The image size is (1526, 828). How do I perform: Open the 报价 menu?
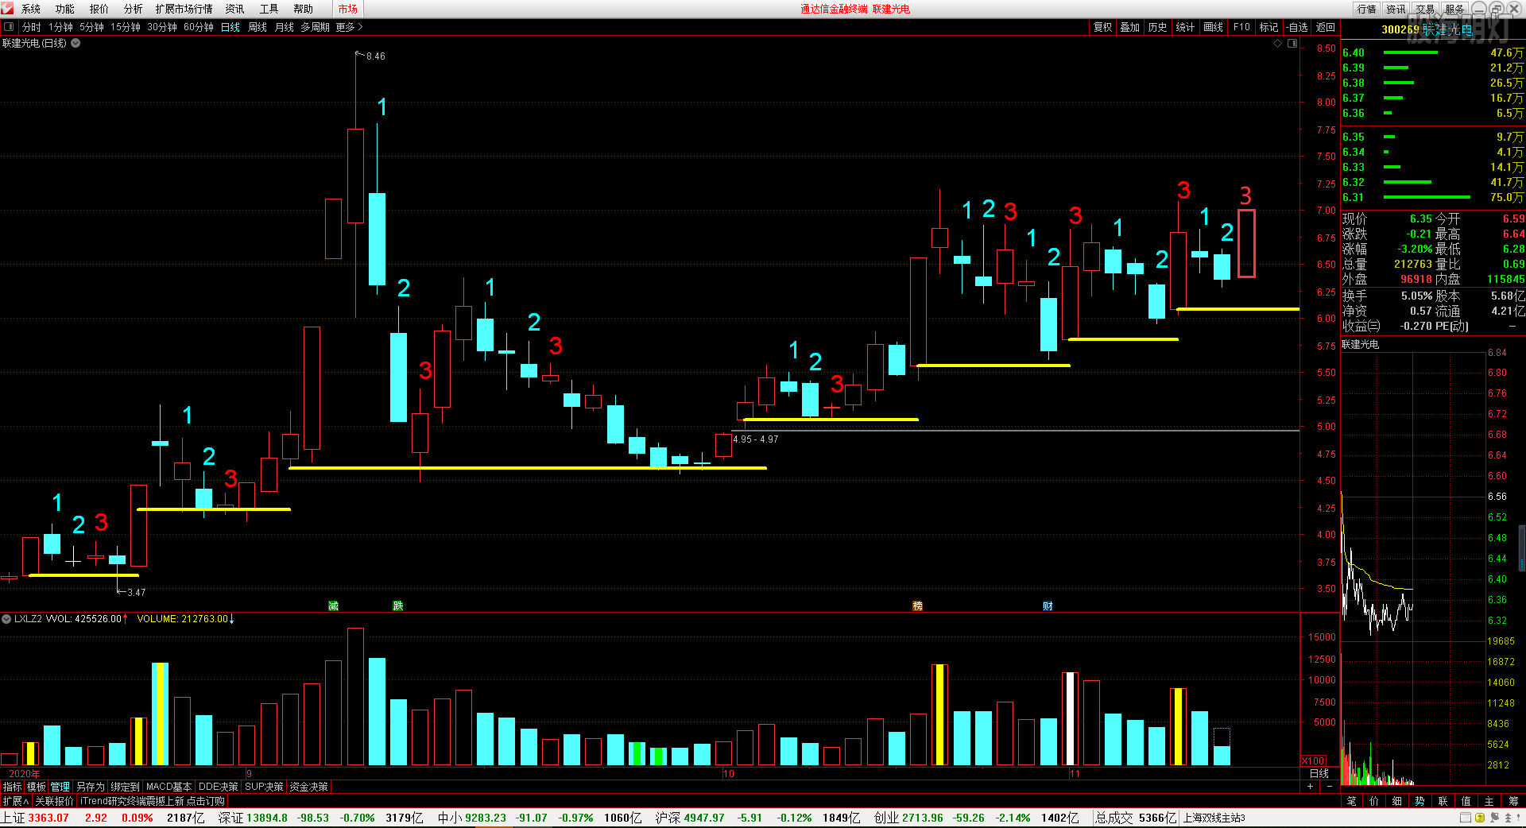pyautogui.click(x=99, y=9)
